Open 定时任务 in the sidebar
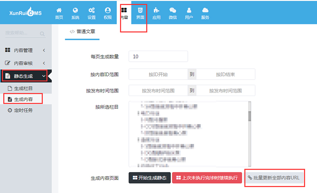Screen dimensions: 317x193 [26, 110]
